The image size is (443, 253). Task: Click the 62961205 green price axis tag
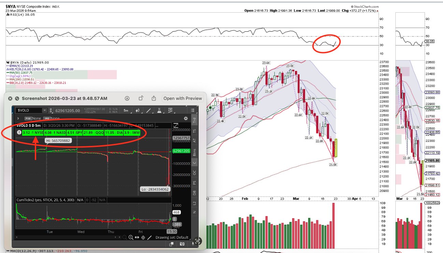pyautogui.click(x=182, y=150)
